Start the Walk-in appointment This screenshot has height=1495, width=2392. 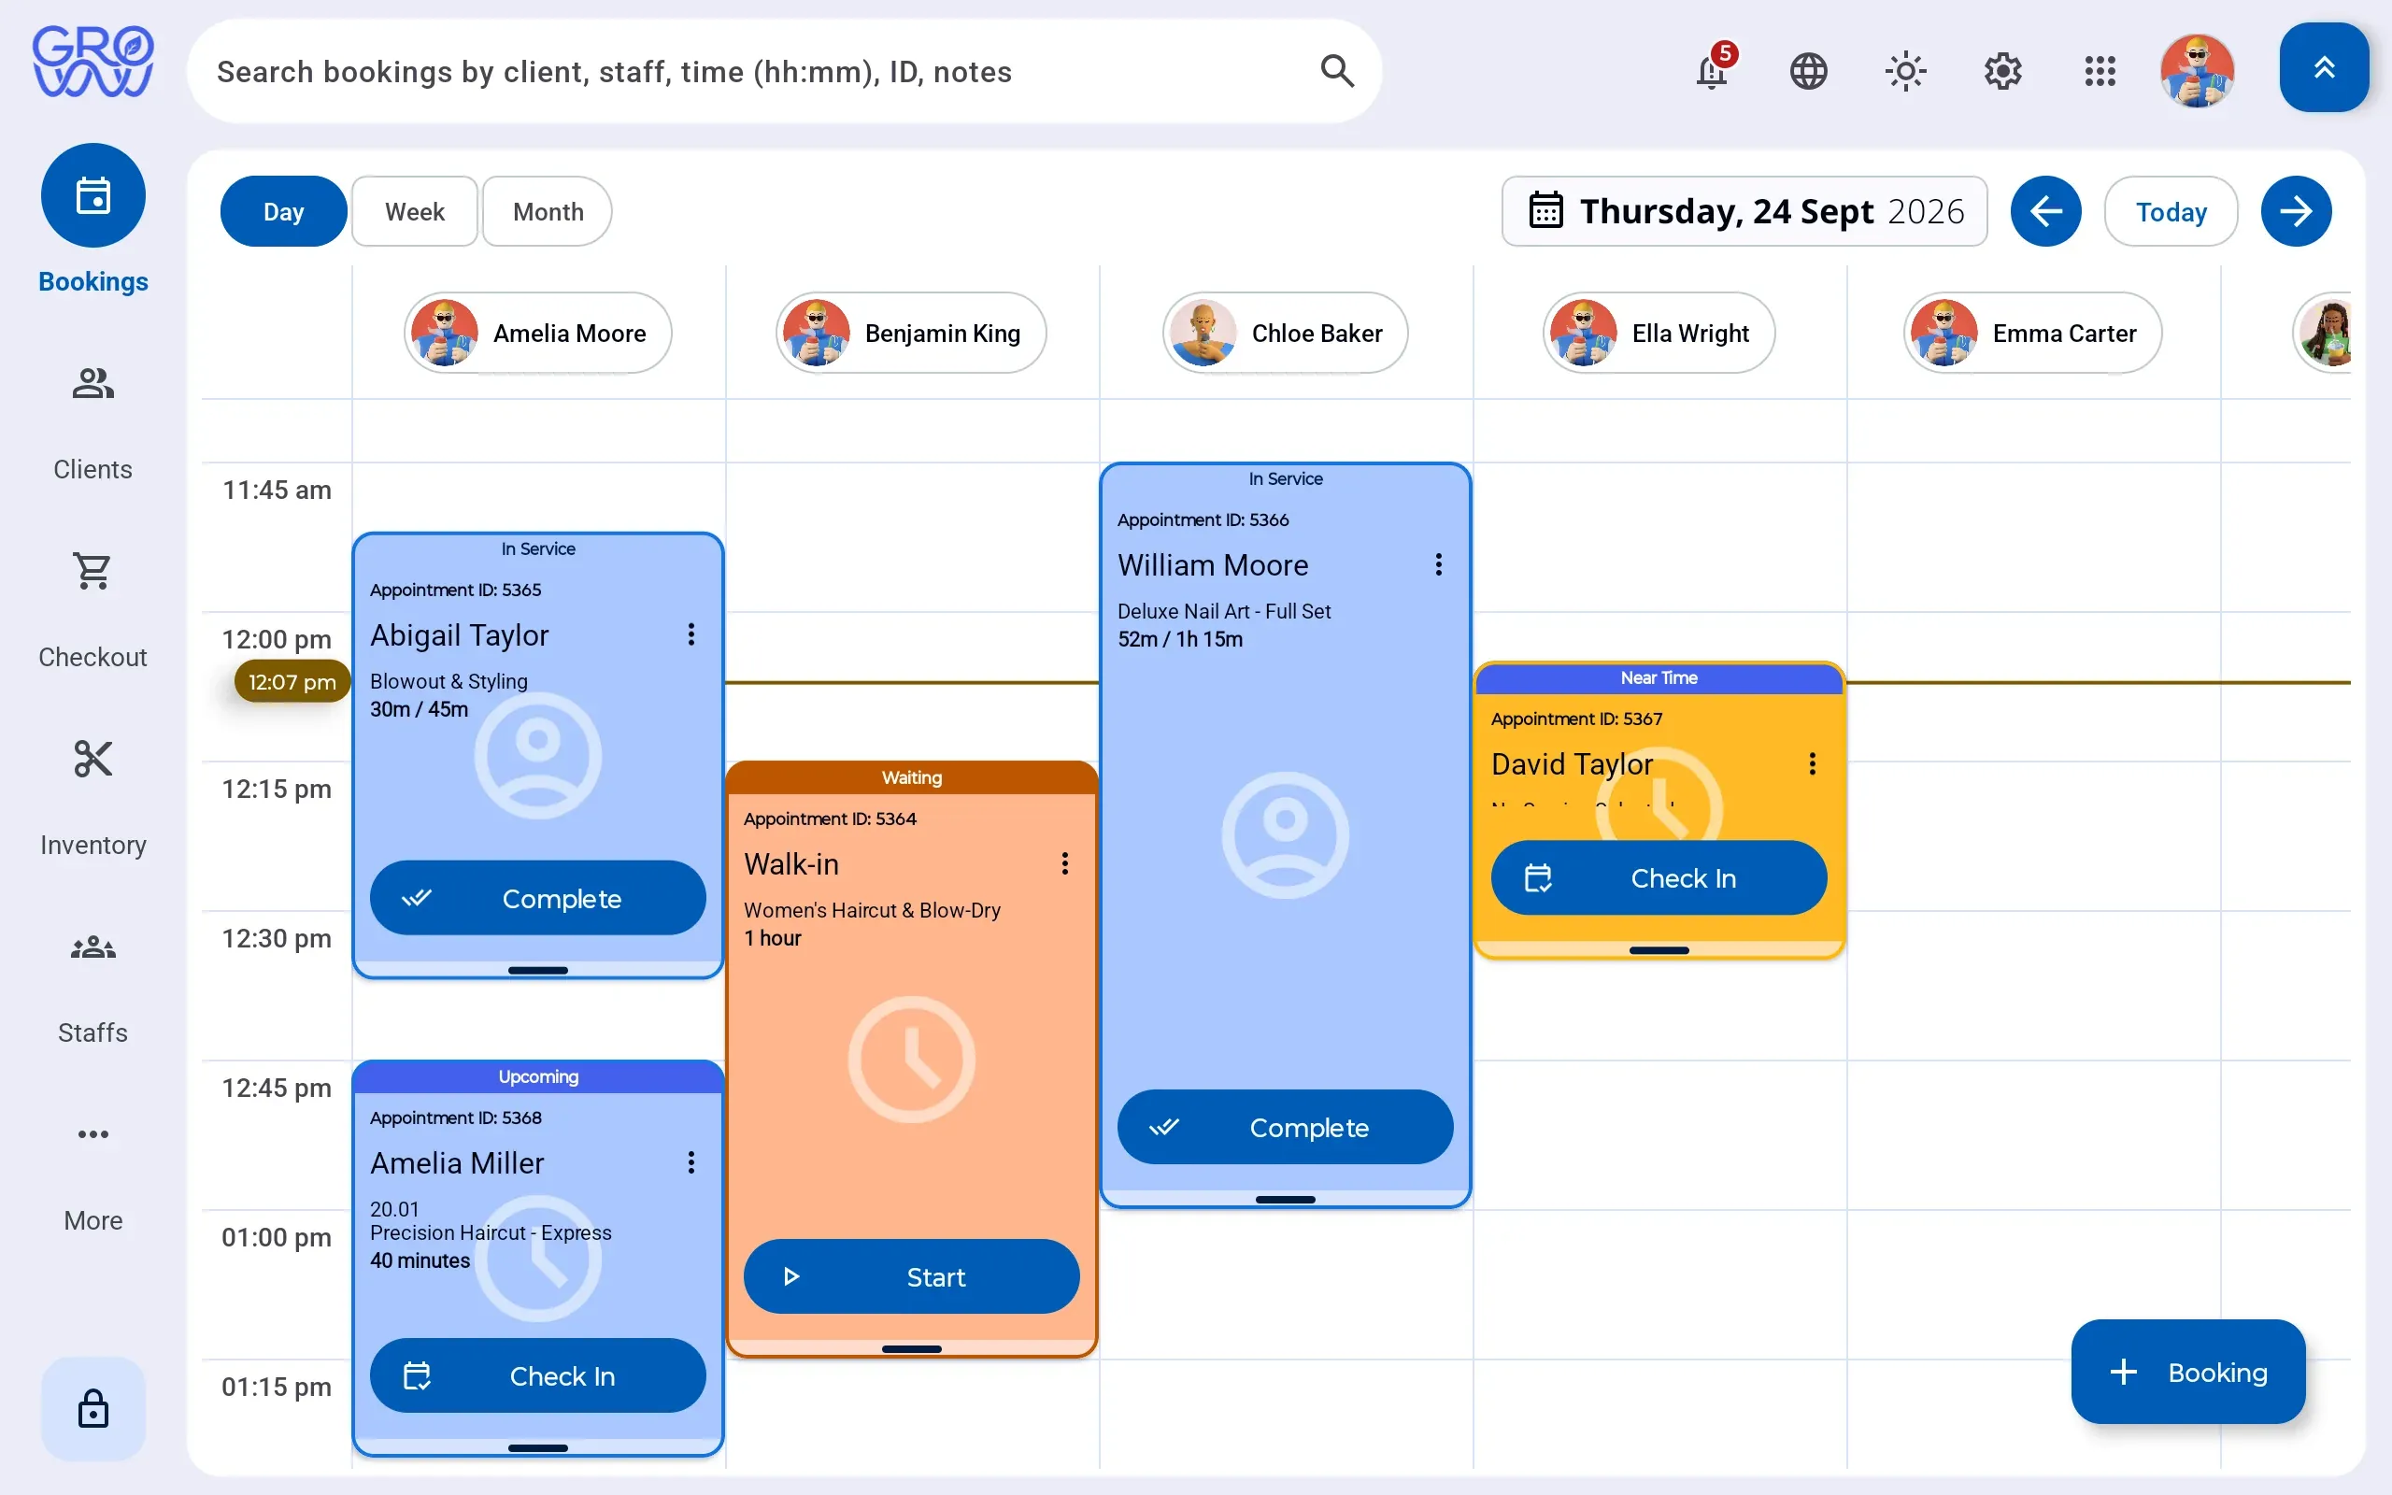(911, 1276)
